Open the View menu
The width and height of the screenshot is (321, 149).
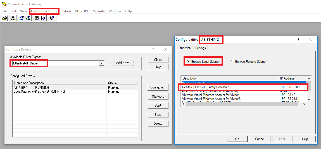pyautogui.click(x=23, y=11)
